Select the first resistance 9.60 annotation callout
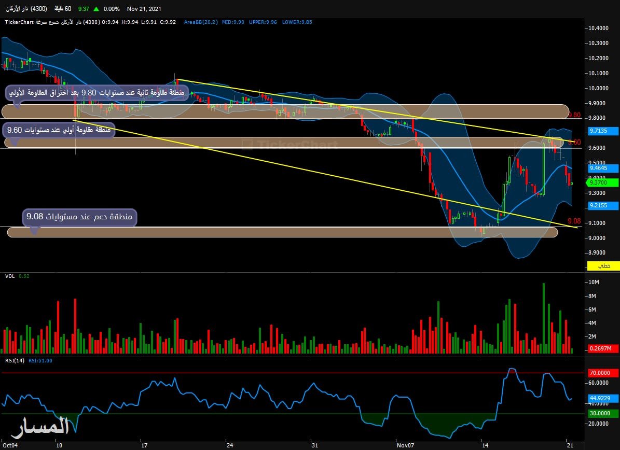 [59, 130]
